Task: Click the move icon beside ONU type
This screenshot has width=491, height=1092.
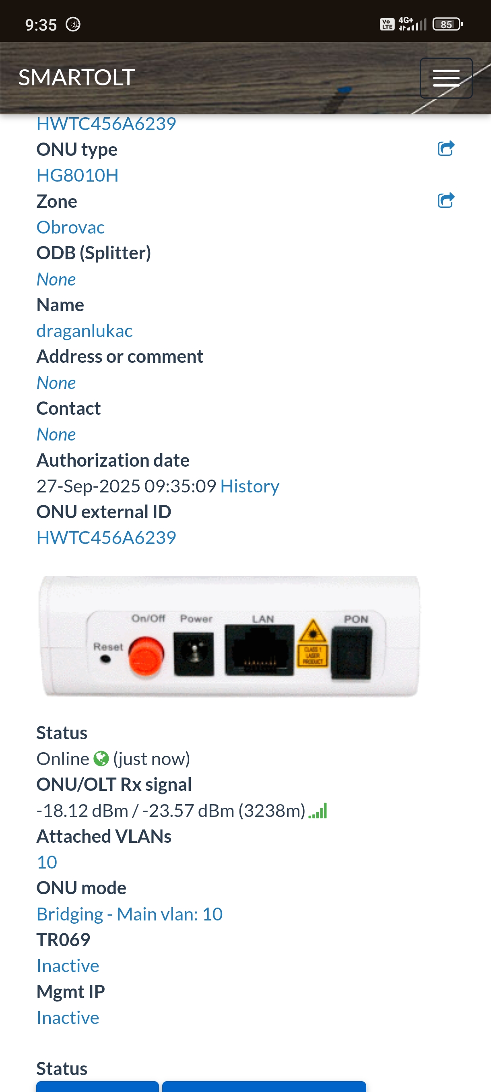Action: (446, 148)
